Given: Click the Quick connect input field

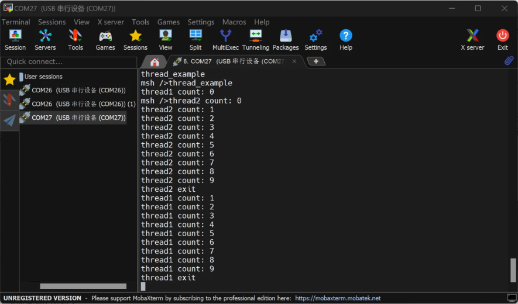Looking at the screenshot, I should [x=68, y=62].
